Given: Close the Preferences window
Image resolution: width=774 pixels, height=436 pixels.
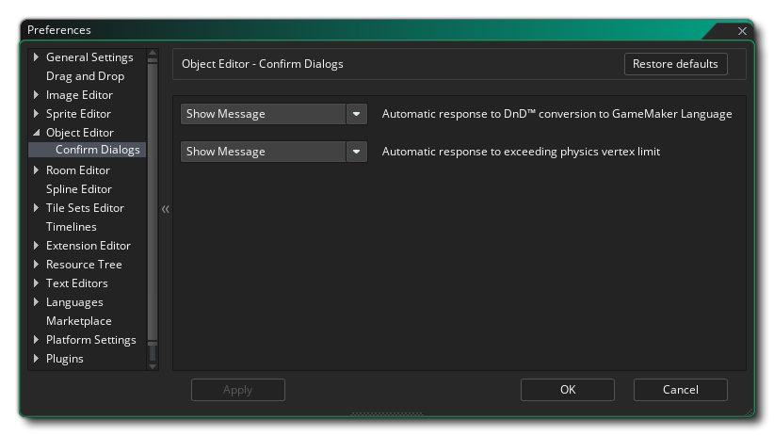Looking at the screenshot, I should click(742, 31).
